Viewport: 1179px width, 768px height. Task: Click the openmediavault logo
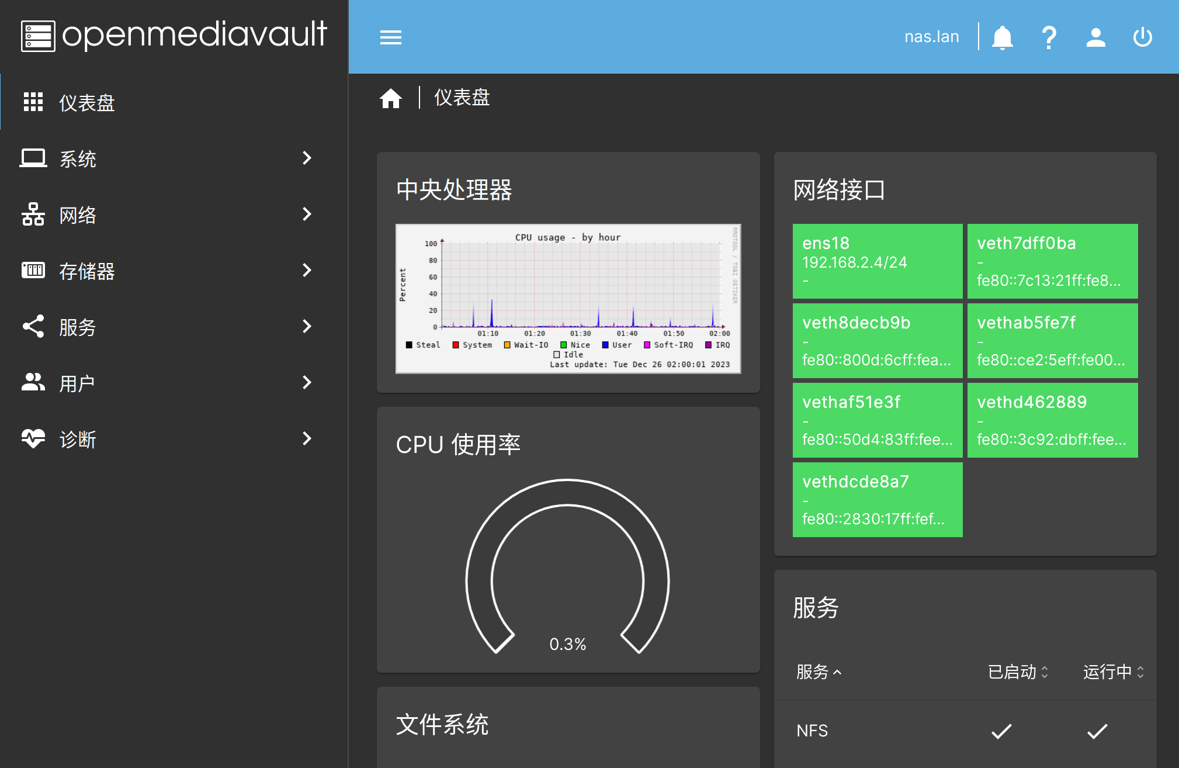tap(174, 35)
